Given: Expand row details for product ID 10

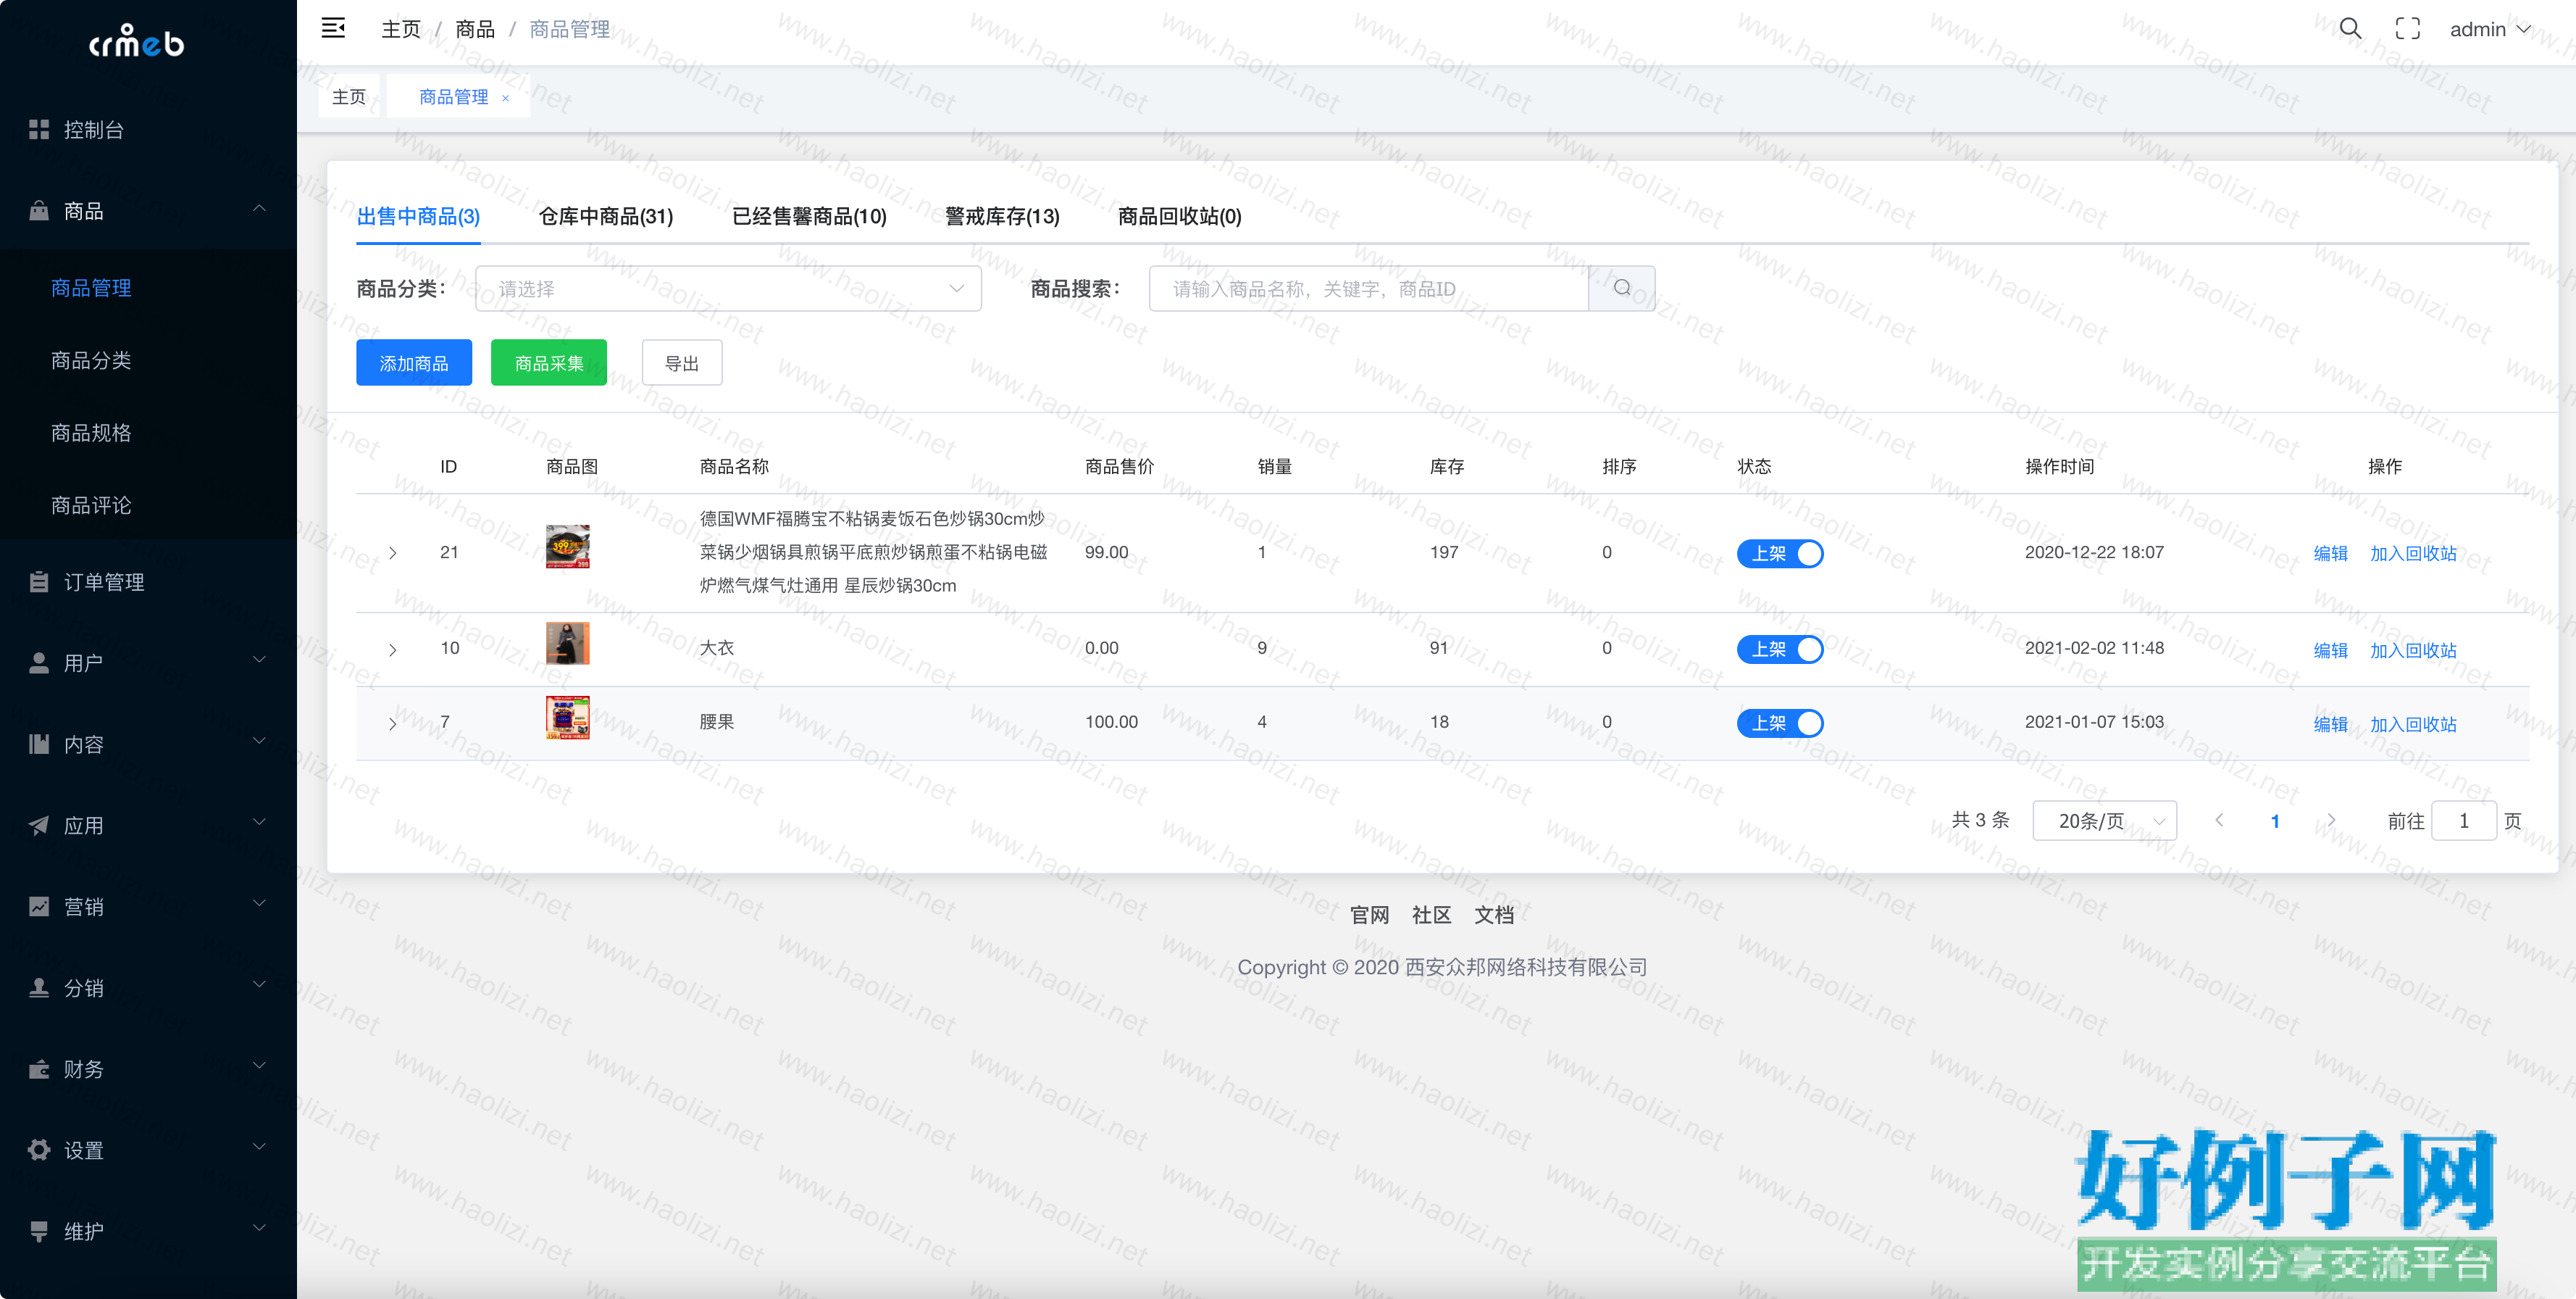Looking at the screenshot, I should [393, 649].
